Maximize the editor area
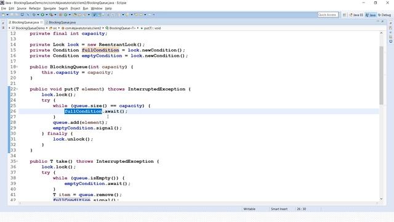 [382, 22]
